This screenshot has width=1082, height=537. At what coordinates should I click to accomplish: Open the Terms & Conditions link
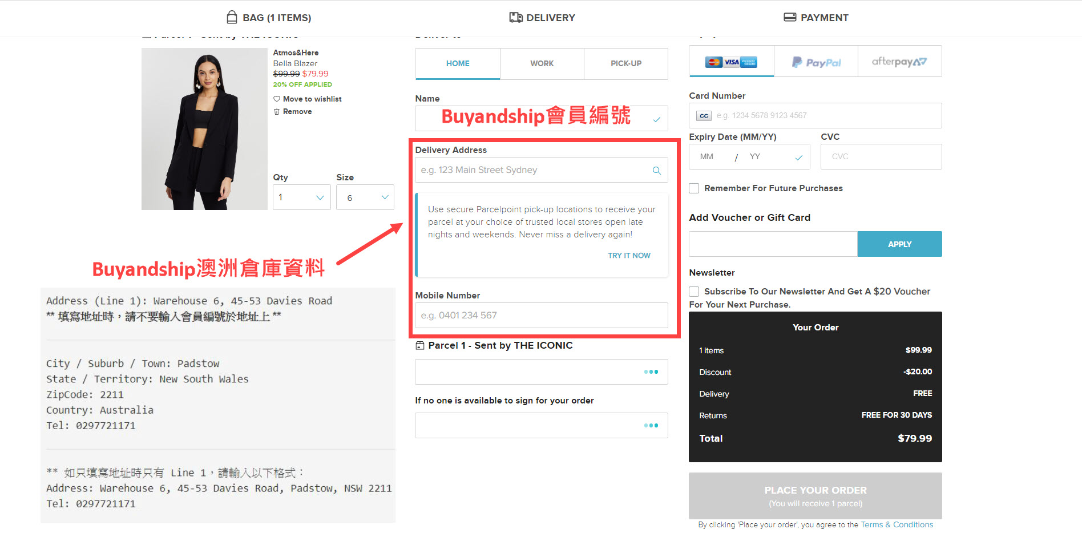897,524
